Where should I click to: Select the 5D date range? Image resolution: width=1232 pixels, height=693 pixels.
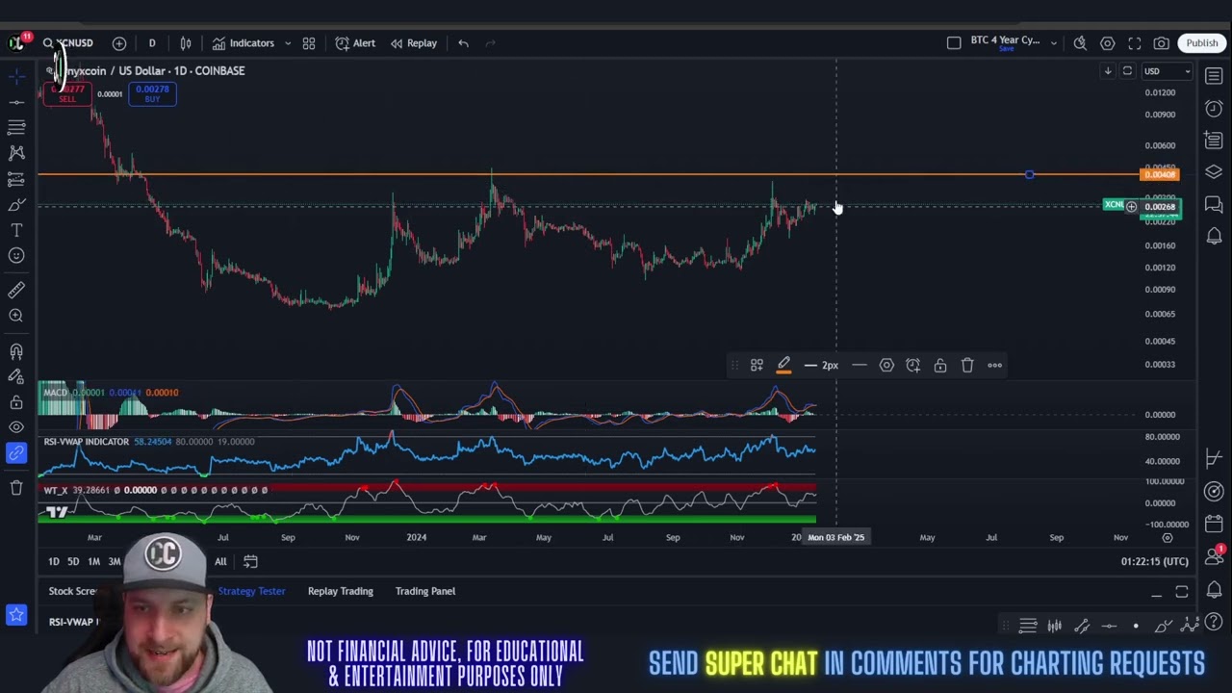pyautogui.click(x=73, y=561)
